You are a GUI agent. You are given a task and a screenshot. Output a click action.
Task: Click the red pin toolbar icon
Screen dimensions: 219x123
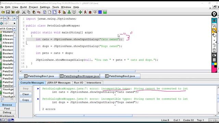(x=59, y=12)
